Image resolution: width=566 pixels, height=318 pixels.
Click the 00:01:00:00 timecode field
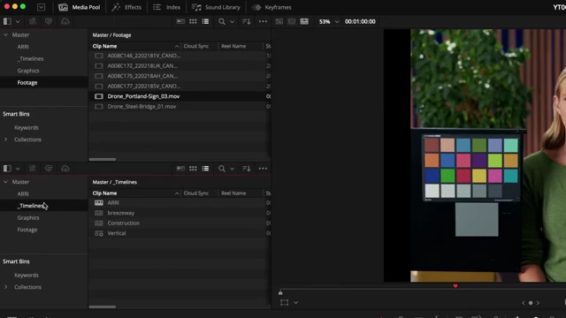360,21
